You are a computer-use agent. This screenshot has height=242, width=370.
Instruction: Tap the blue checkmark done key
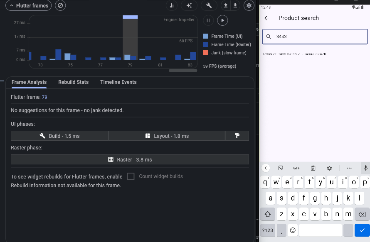point(362,230)
